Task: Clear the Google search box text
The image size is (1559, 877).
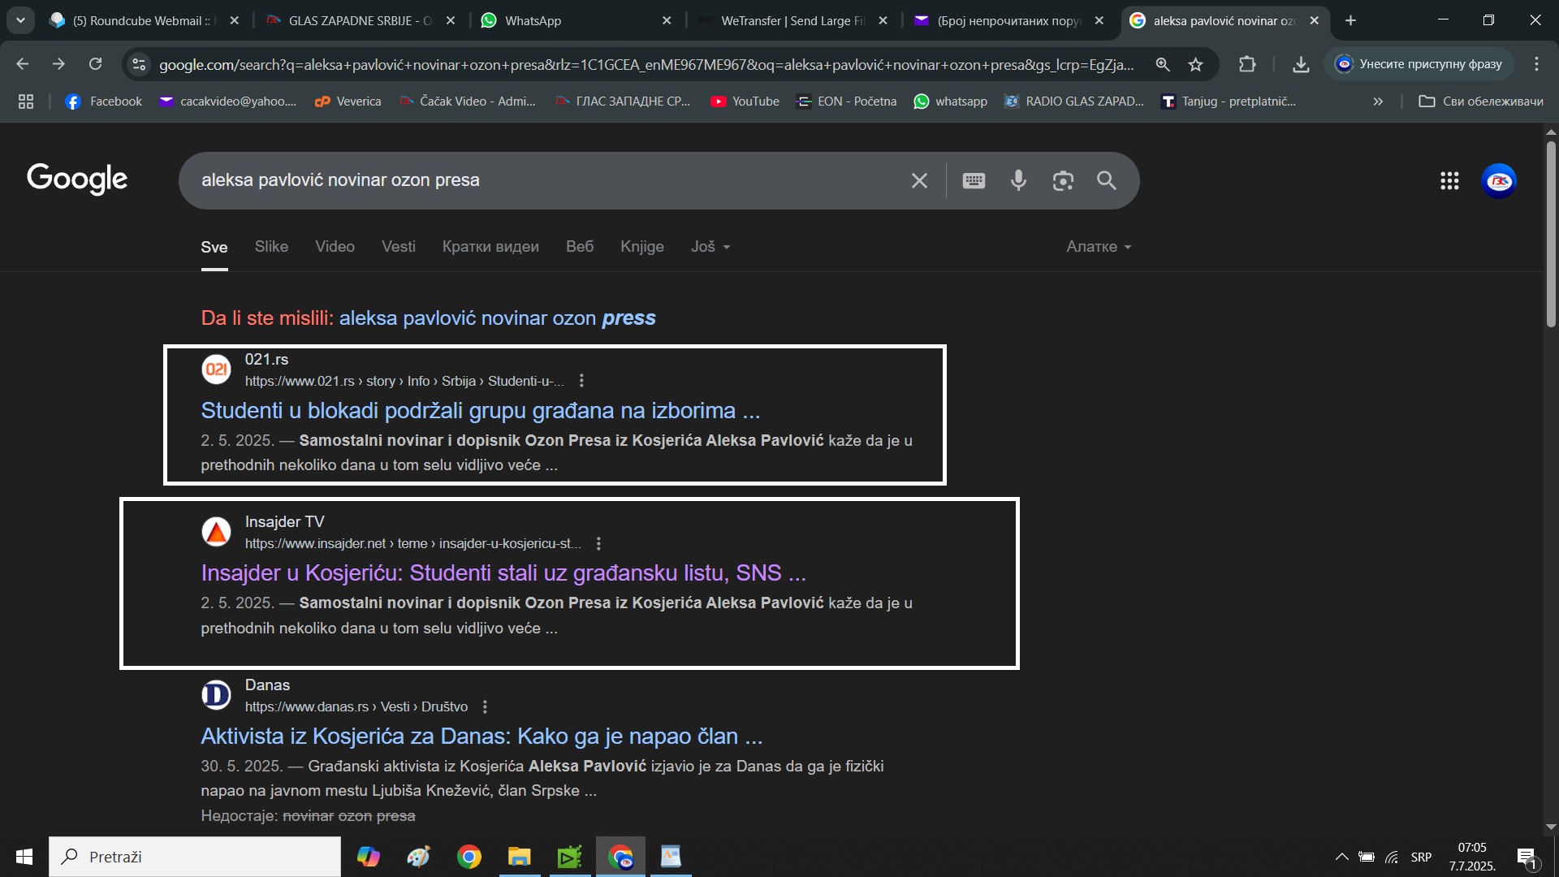Action: 919,180
